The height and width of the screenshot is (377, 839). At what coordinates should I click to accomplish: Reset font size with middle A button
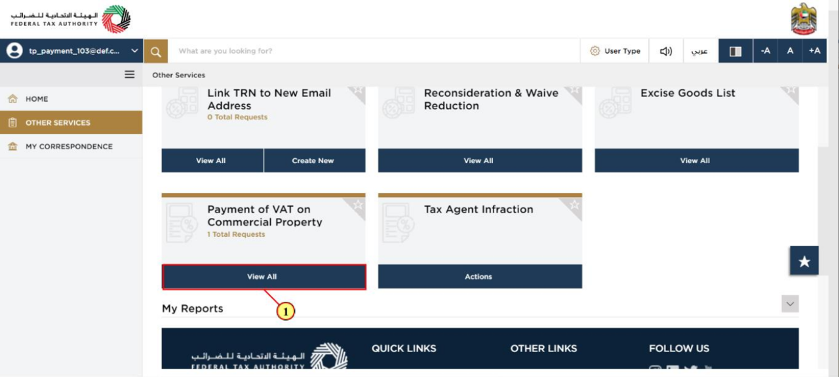(x=790, y=51)
